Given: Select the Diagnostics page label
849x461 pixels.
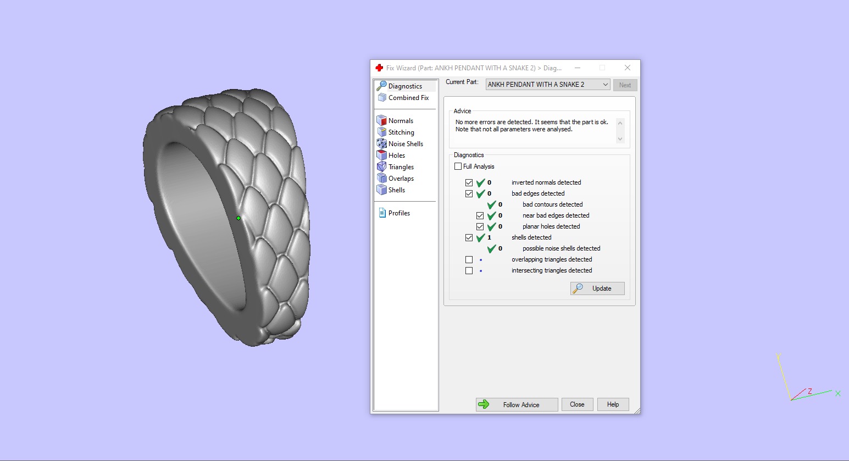Looking at the screenshot, I should click(x=405, y=86).
